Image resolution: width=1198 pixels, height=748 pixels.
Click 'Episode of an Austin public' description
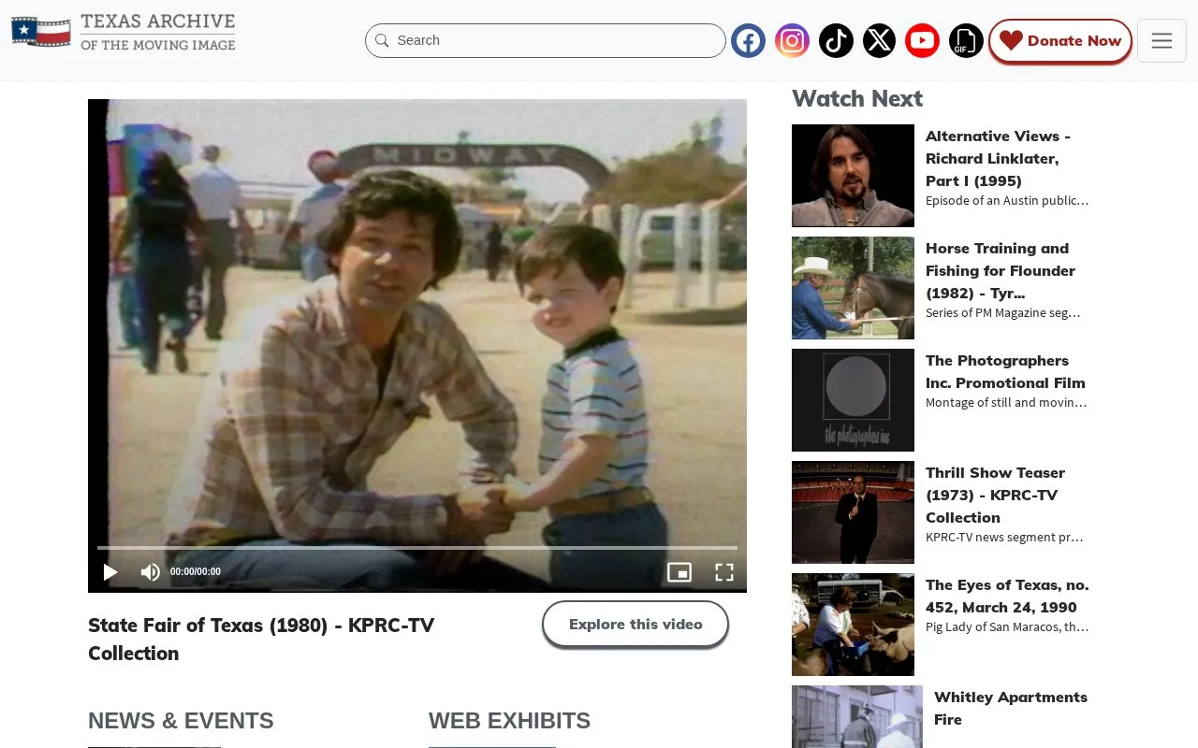[1007, 201]
